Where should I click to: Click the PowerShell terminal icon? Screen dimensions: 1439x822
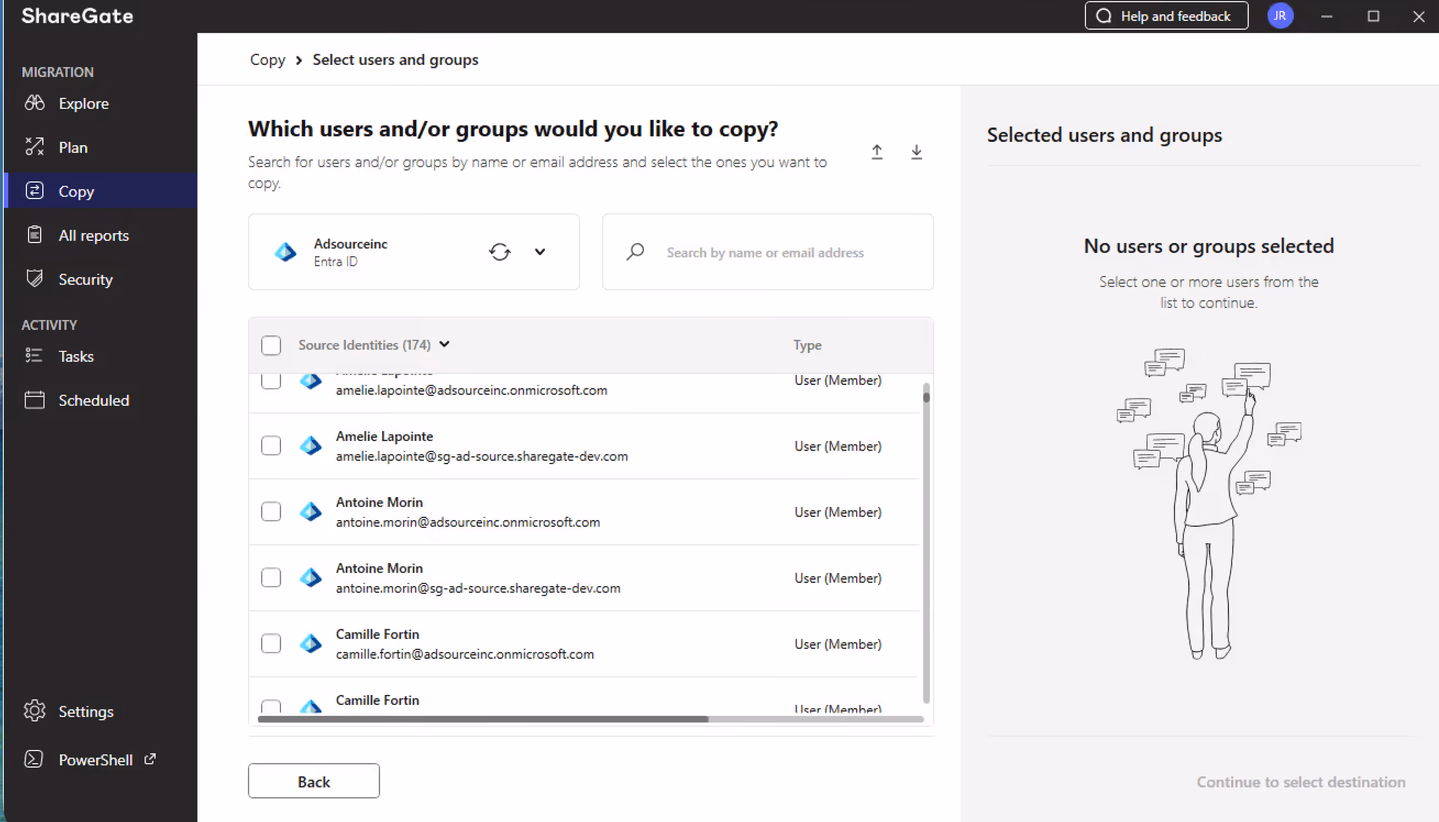34,759
